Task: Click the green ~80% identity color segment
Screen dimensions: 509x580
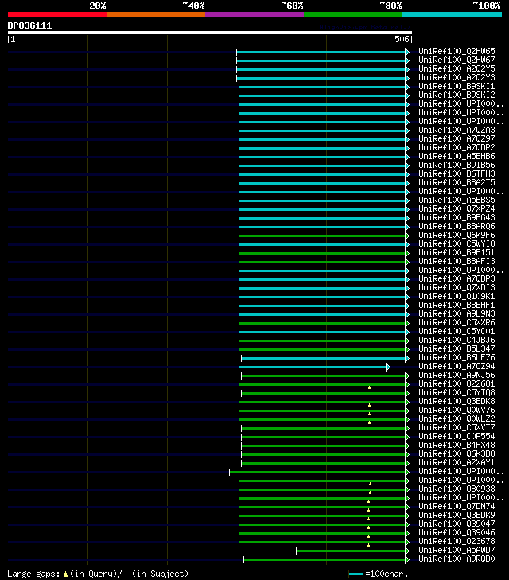Action: point(353,14)
